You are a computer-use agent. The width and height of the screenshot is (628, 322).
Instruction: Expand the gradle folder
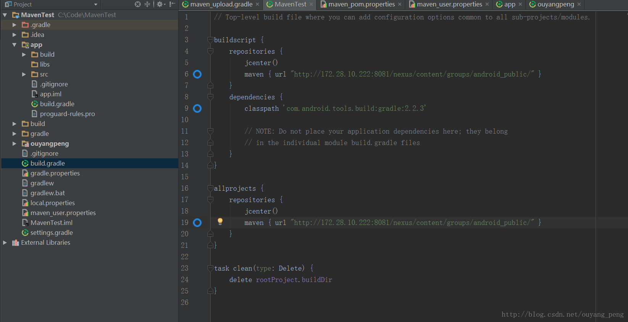click(14, 134)
